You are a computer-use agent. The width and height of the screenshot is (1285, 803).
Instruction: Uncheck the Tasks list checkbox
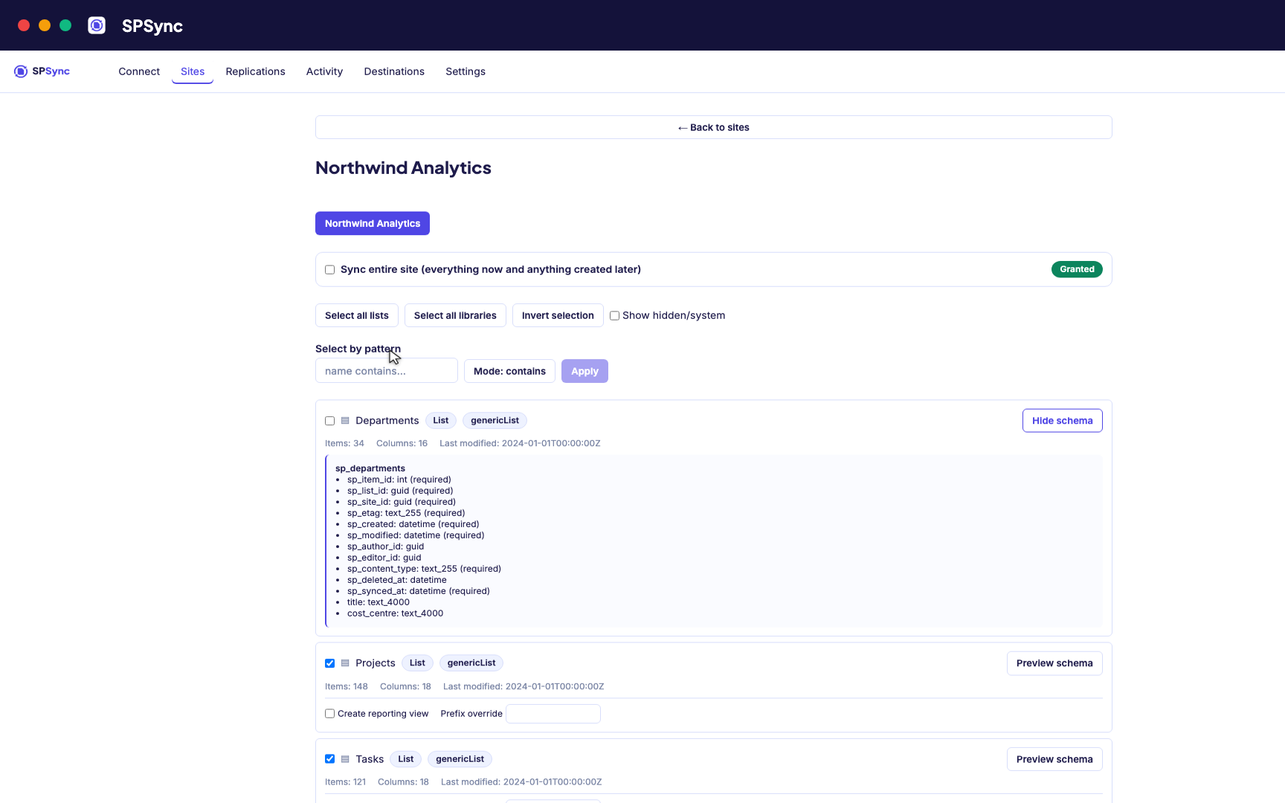click(x=330, y=759)
